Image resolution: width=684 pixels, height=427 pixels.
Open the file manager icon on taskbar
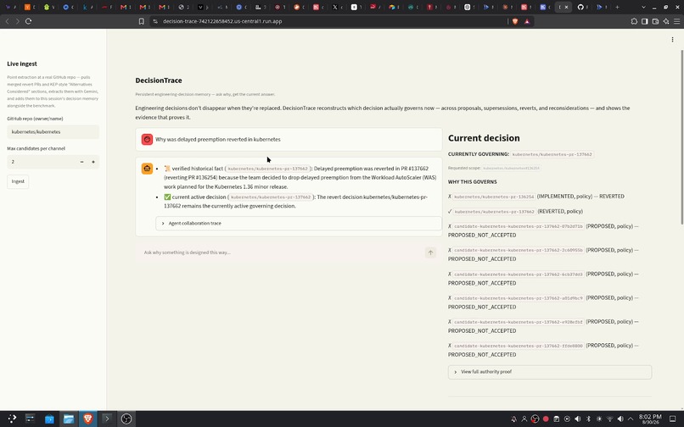point(69,419)
